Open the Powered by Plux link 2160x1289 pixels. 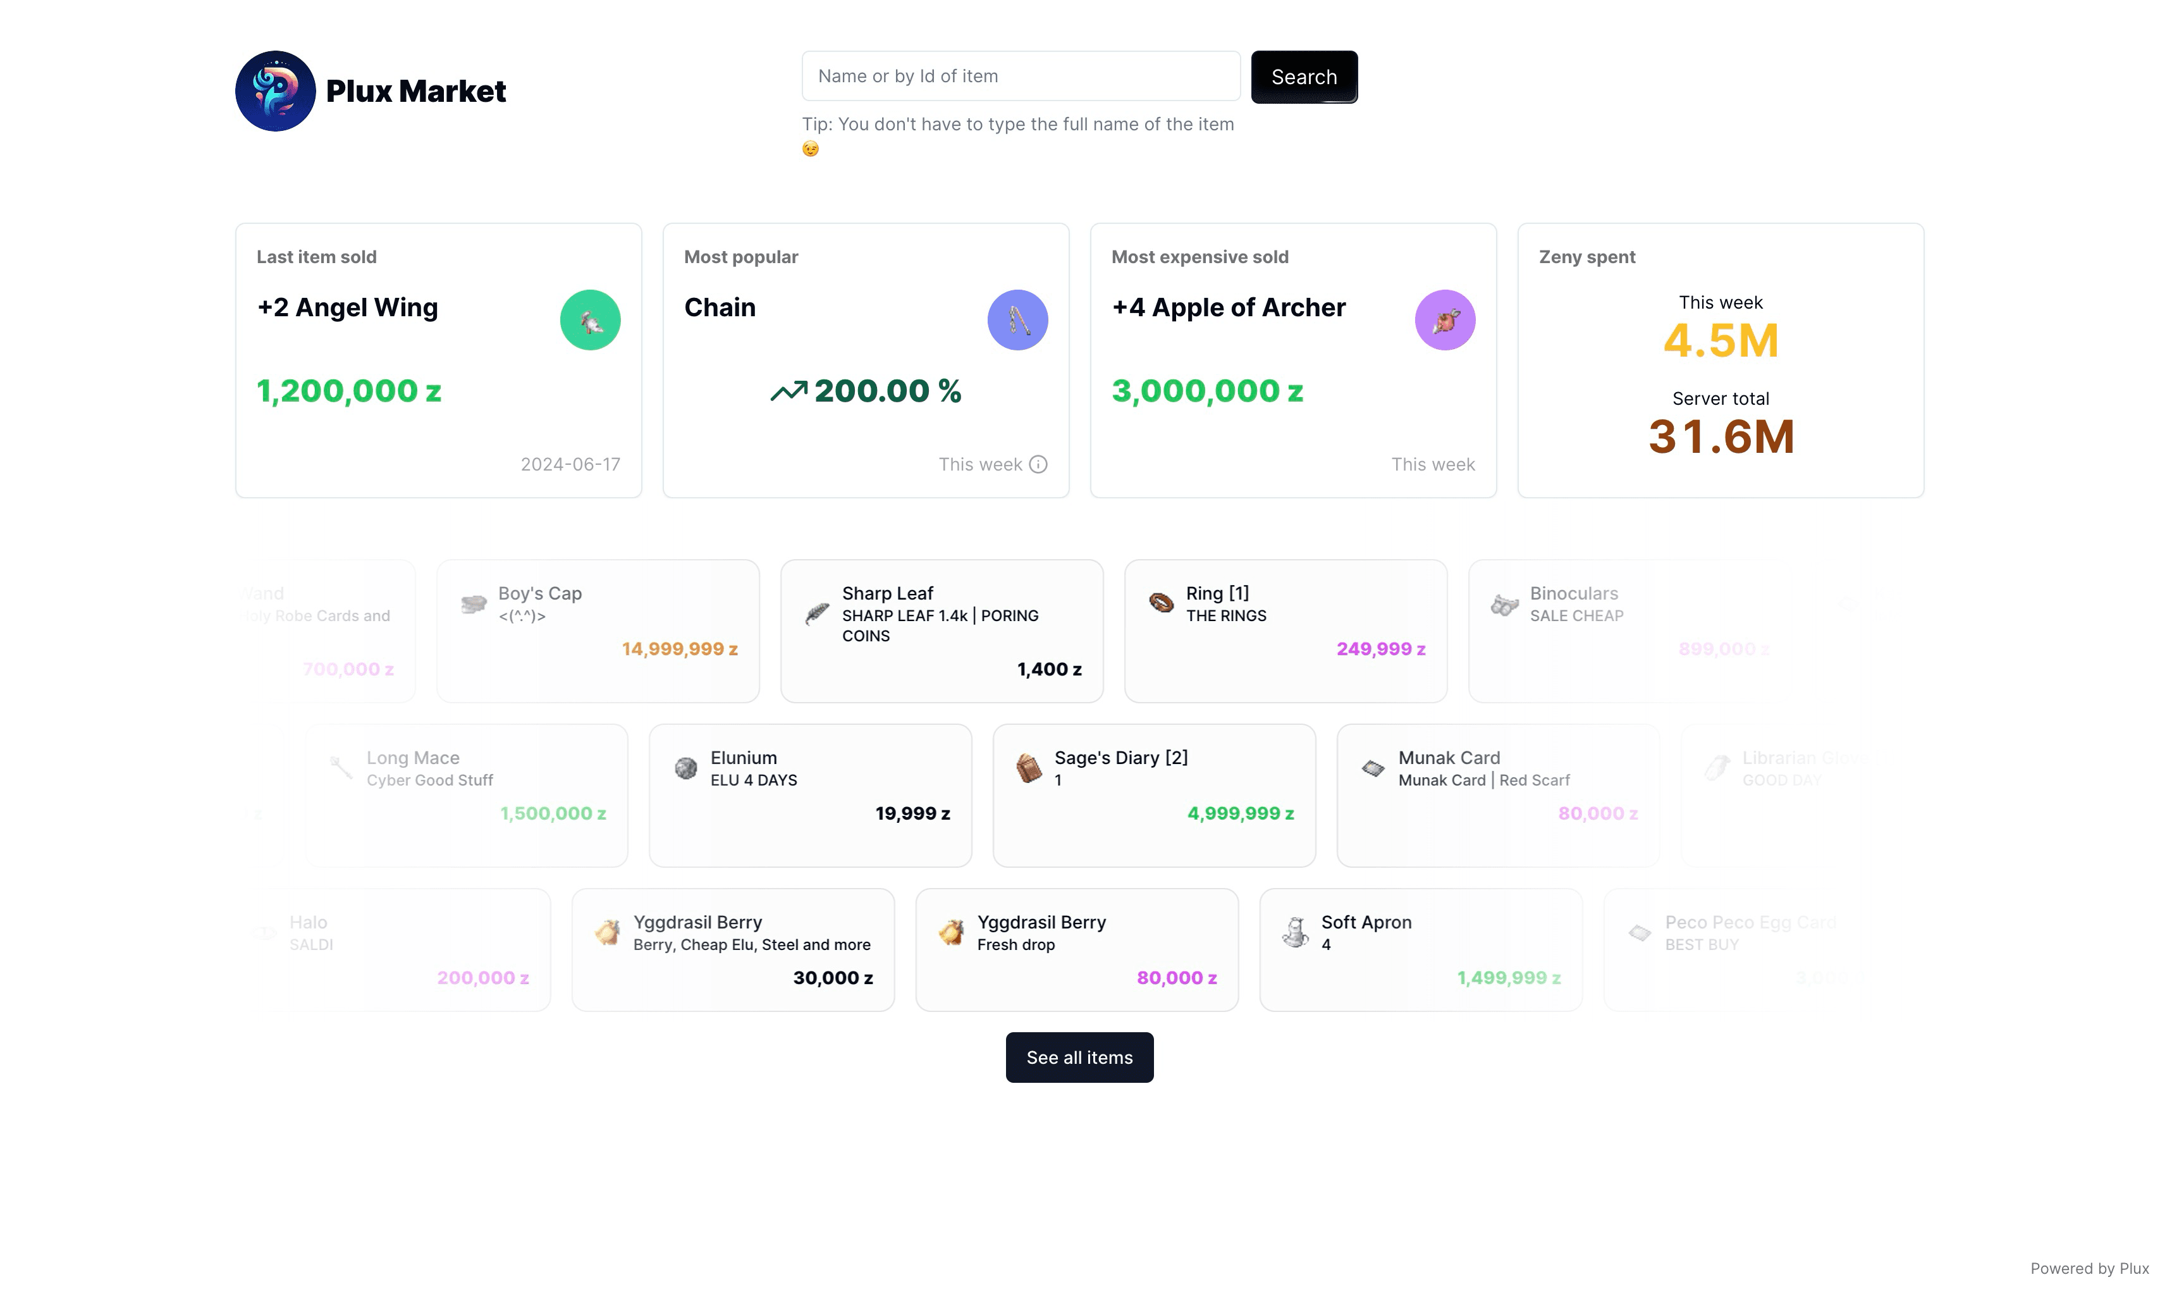(2088, 1268)
